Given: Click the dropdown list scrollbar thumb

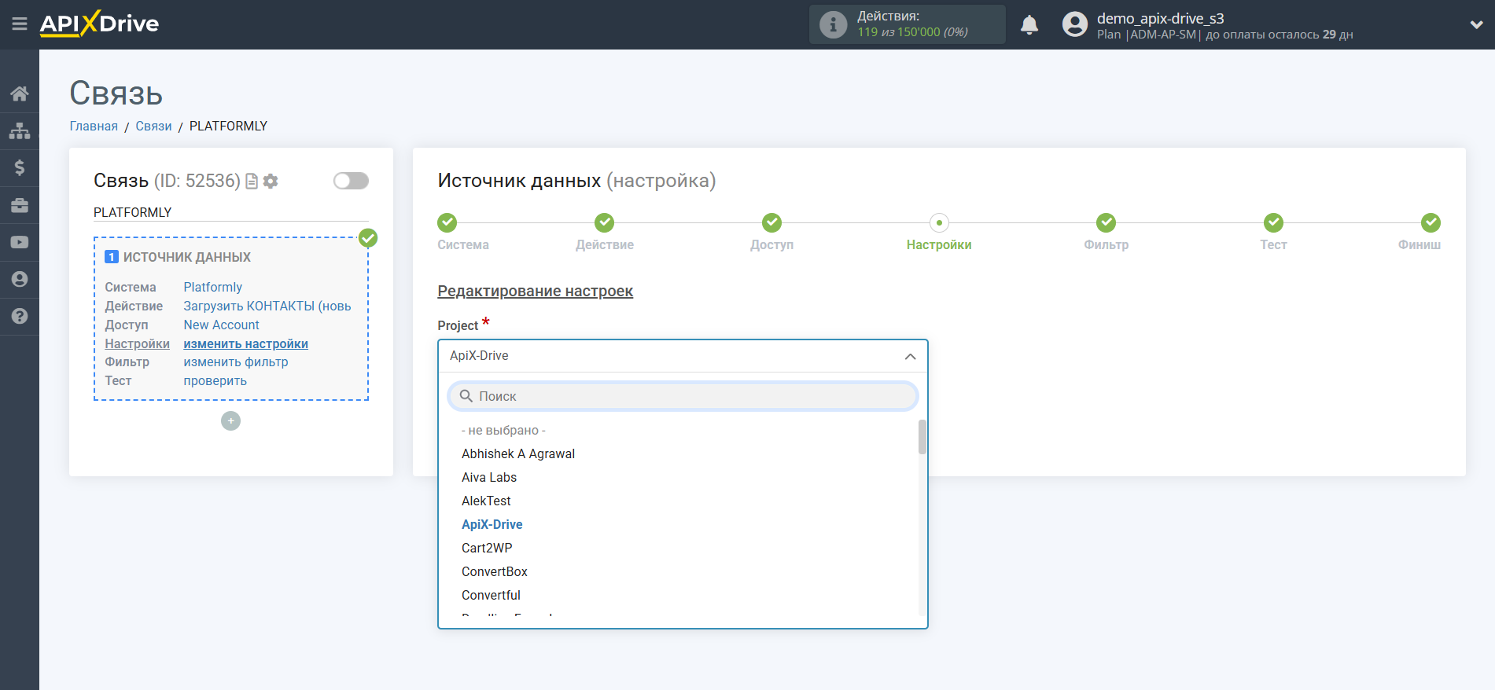Looking at the screenshot, I should tap(922, 437).
